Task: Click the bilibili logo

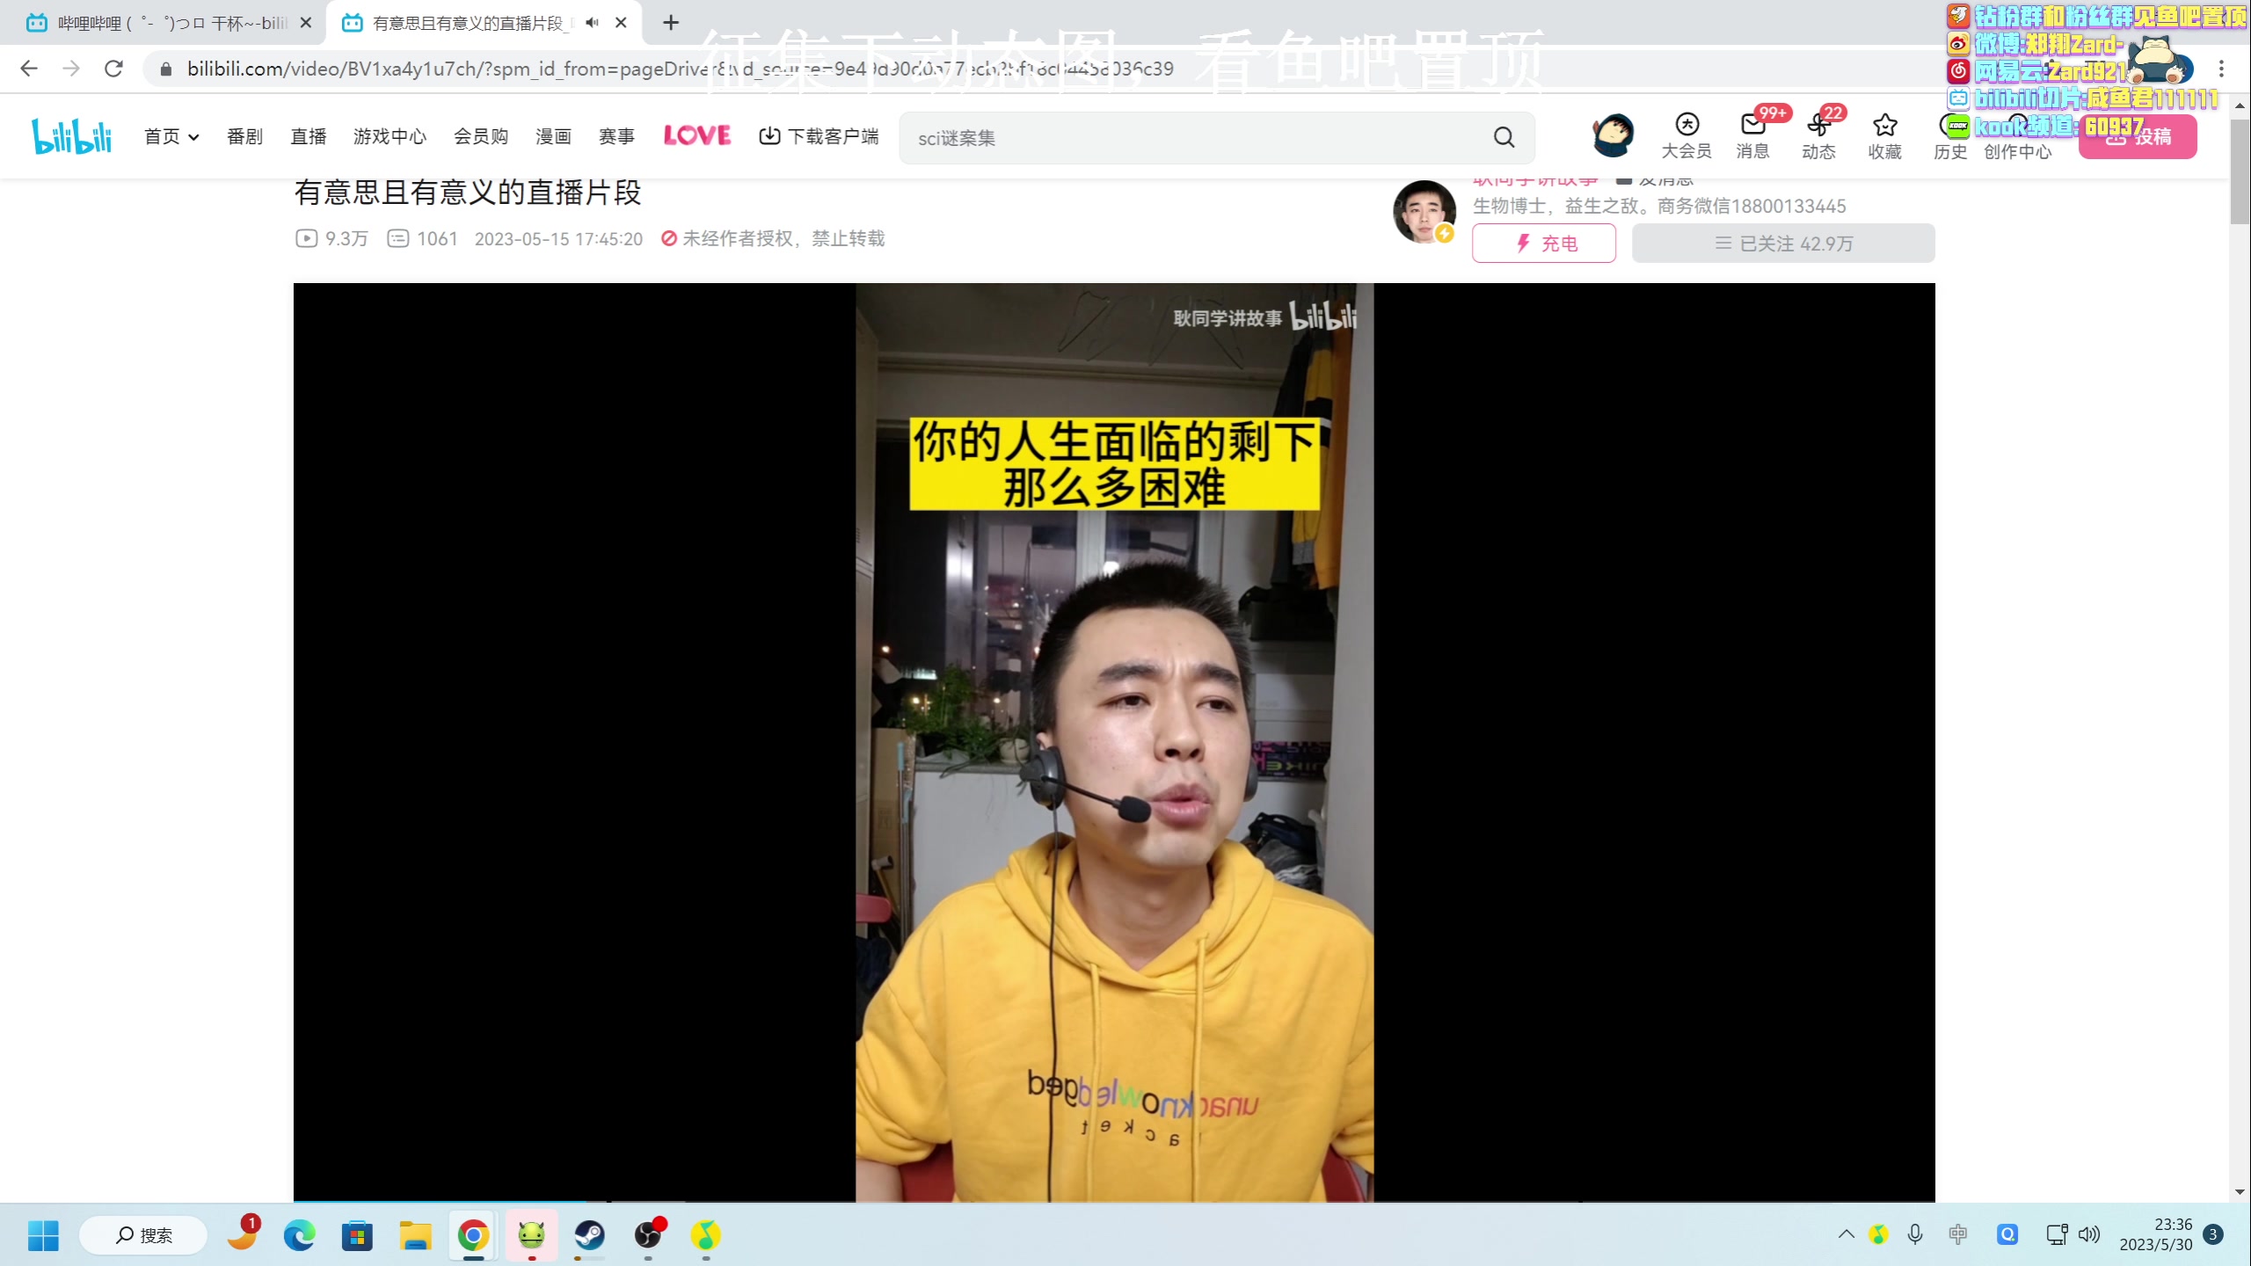Action: pyautogui.click(x=72, y=136)
